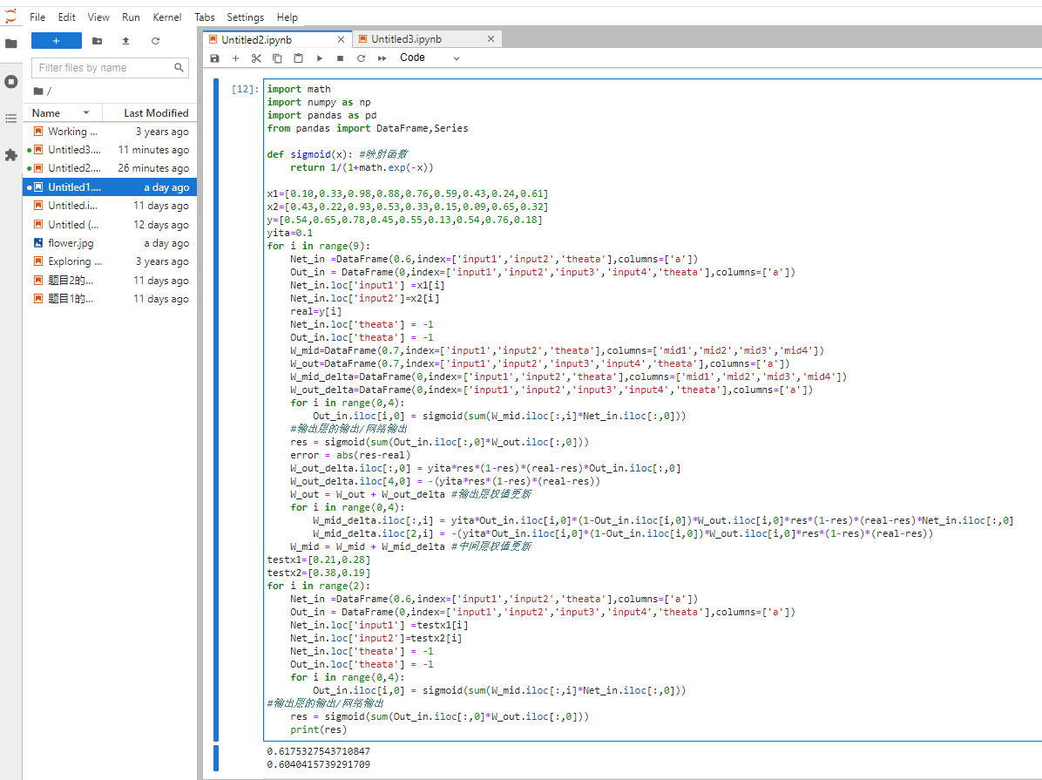Run the selected cell with play icon
This screenshot has width=1042, height=780.
(x=320, y=58)
